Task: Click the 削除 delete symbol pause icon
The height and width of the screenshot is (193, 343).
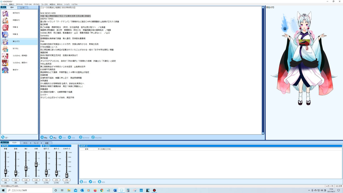Action: [x=100, y=182]
